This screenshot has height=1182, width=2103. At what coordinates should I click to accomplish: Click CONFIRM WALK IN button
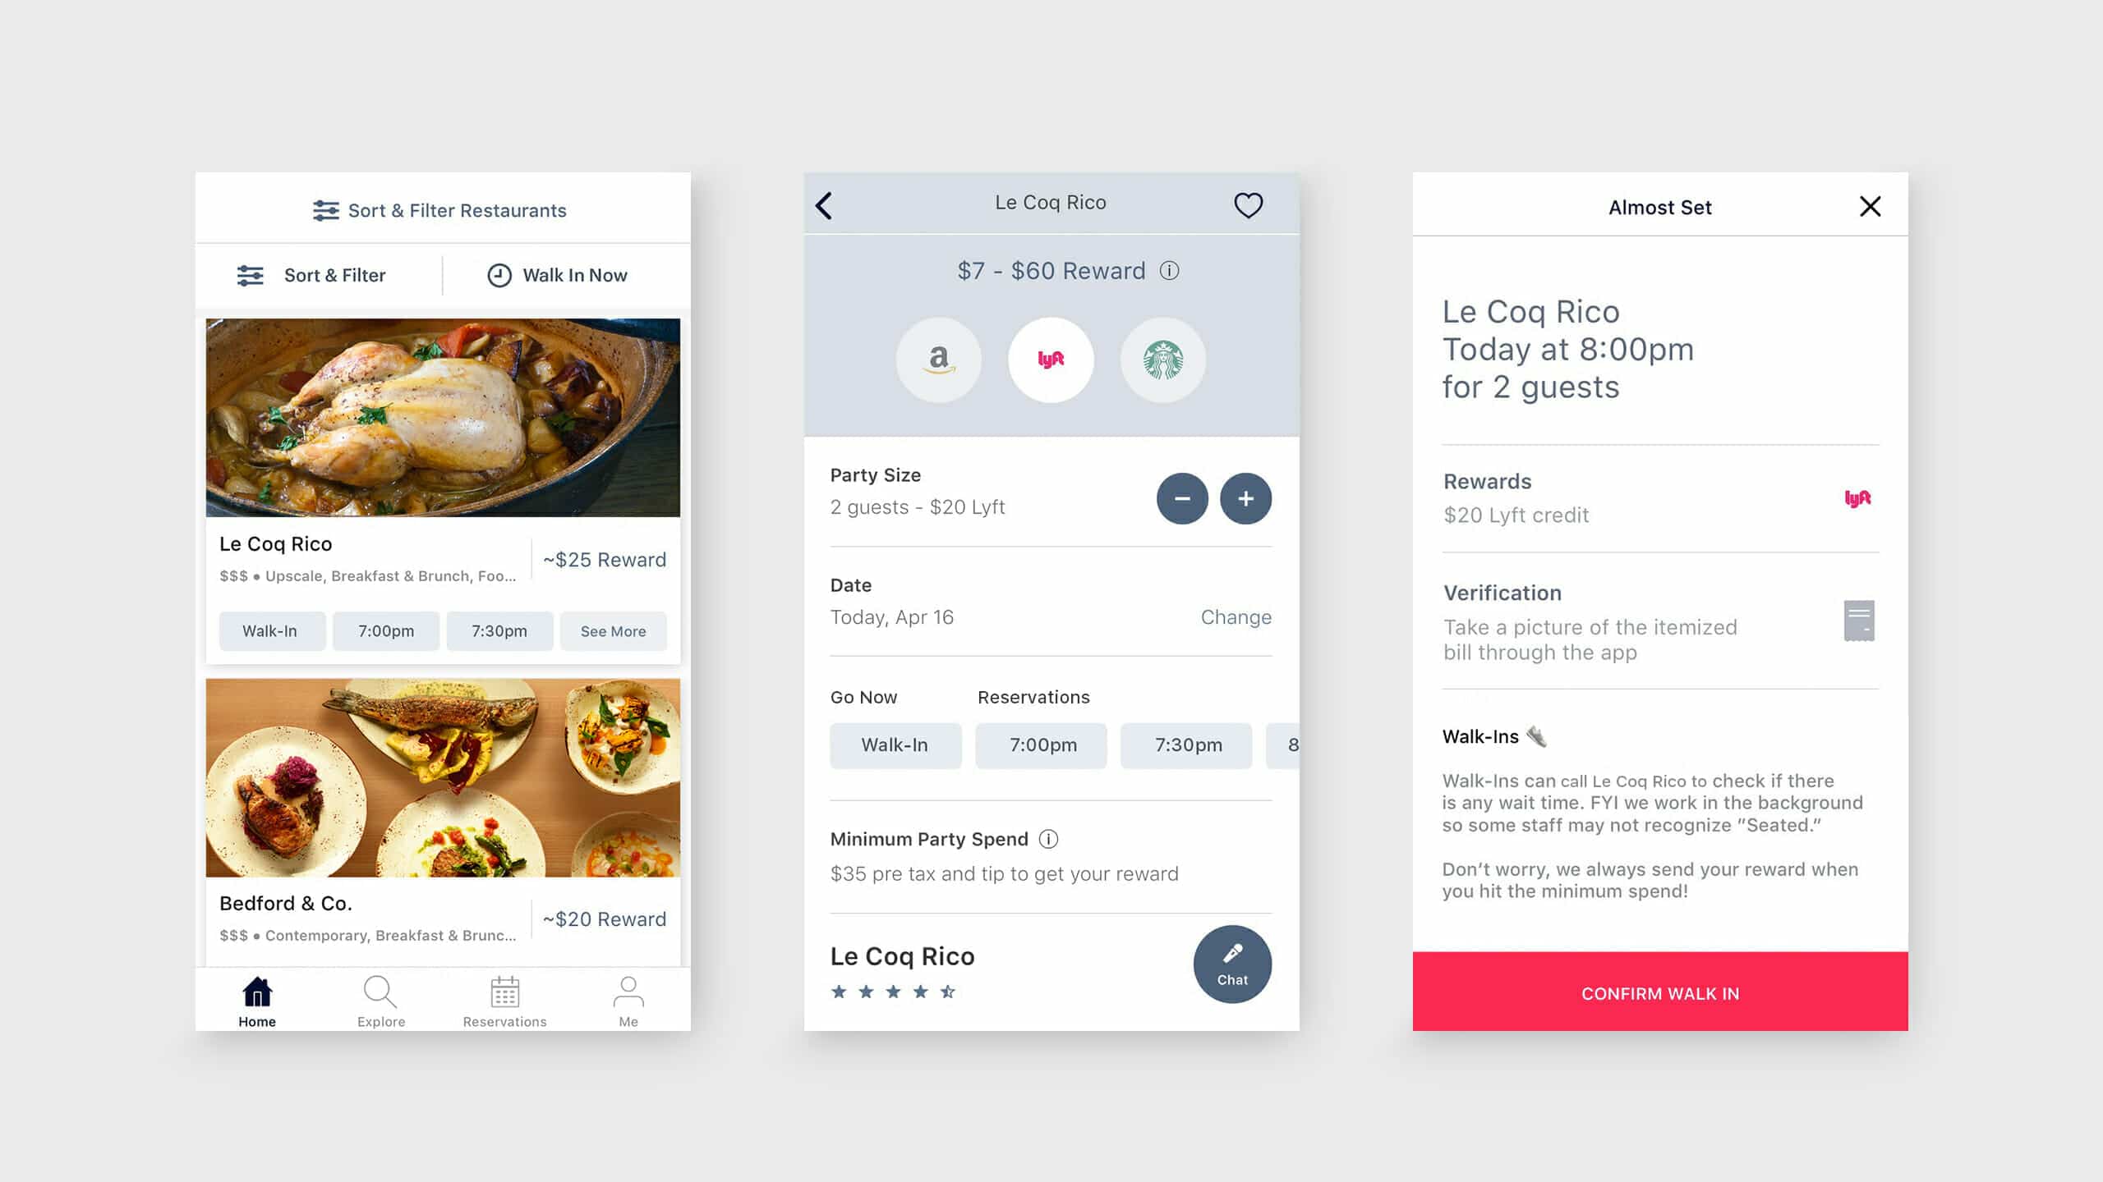(x=1659, y=992)
